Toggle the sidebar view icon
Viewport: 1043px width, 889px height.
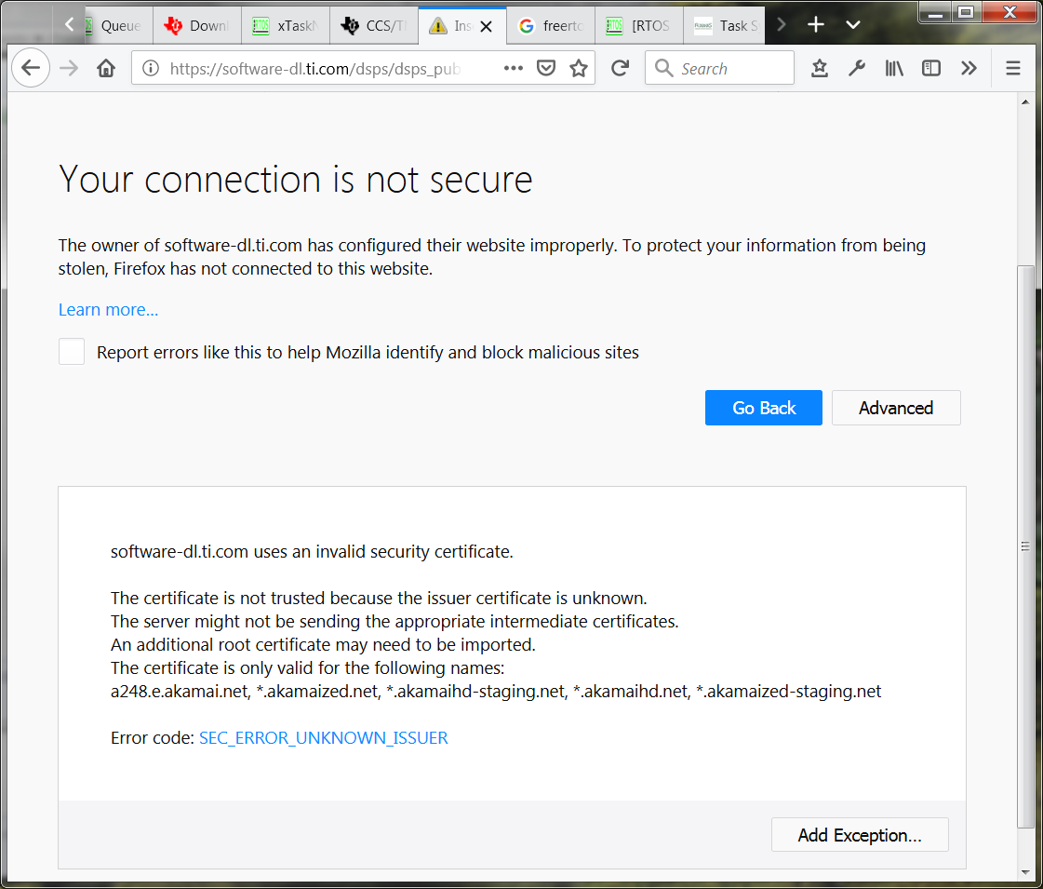931,68
